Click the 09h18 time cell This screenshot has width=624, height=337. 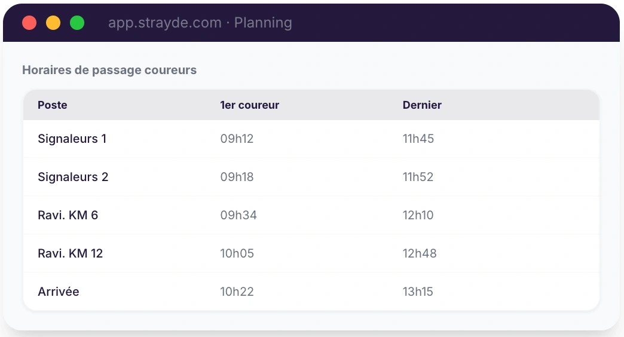[x=237, y=177]
